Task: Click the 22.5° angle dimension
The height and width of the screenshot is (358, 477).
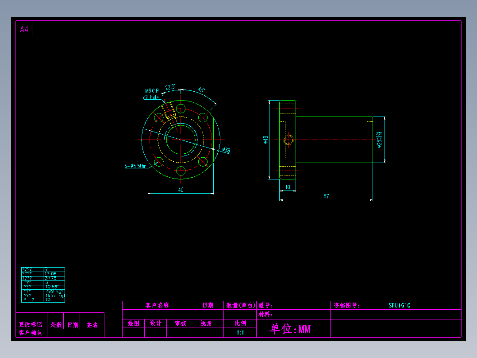Action: point(170,87)
